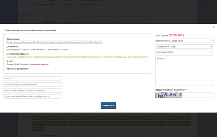Focus the Ф.И.О. input field
This screenshot has width=217, height=137.
pos(33,79)
